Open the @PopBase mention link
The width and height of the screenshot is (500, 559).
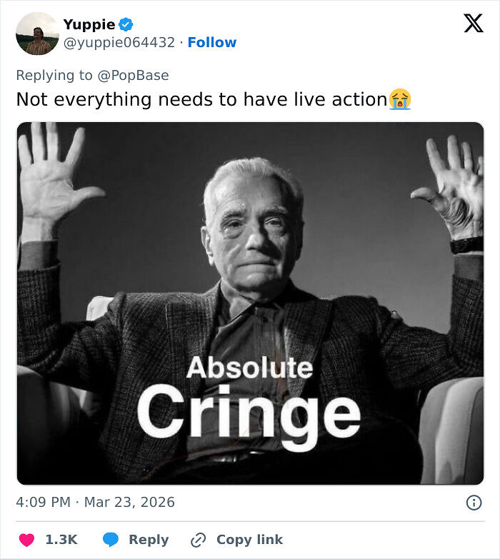click(134, 75)
